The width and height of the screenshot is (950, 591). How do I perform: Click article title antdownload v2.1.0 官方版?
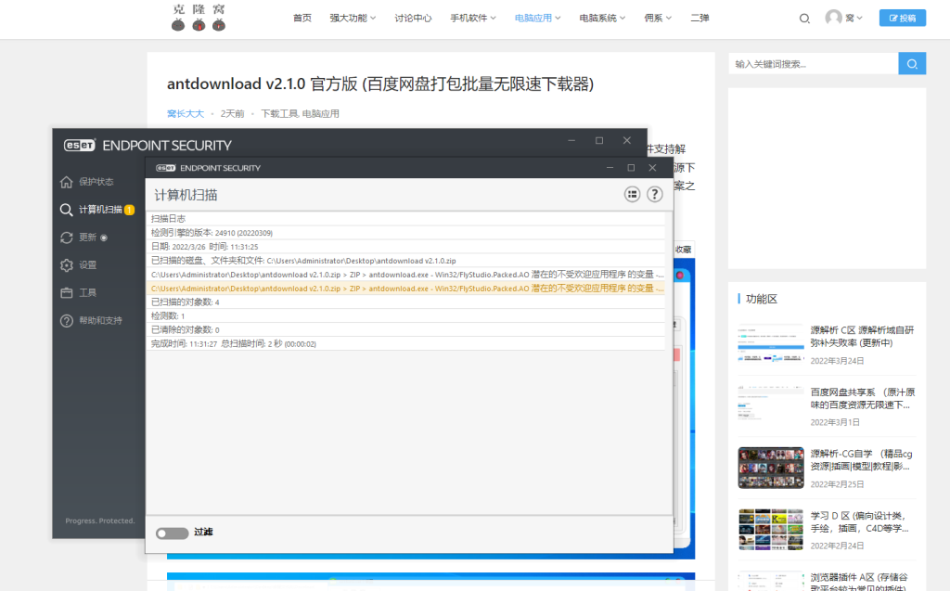380,84
